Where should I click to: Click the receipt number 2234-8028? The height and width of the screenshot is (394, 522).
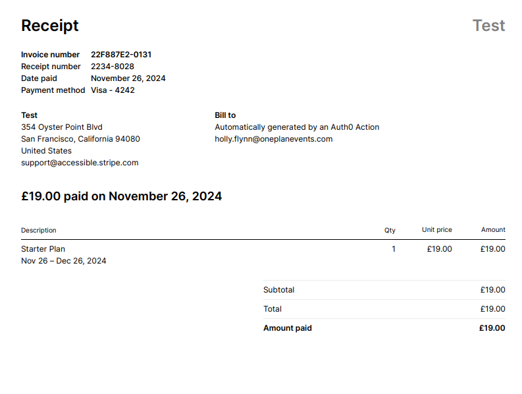pyautogui.click(x=113, y=67)
